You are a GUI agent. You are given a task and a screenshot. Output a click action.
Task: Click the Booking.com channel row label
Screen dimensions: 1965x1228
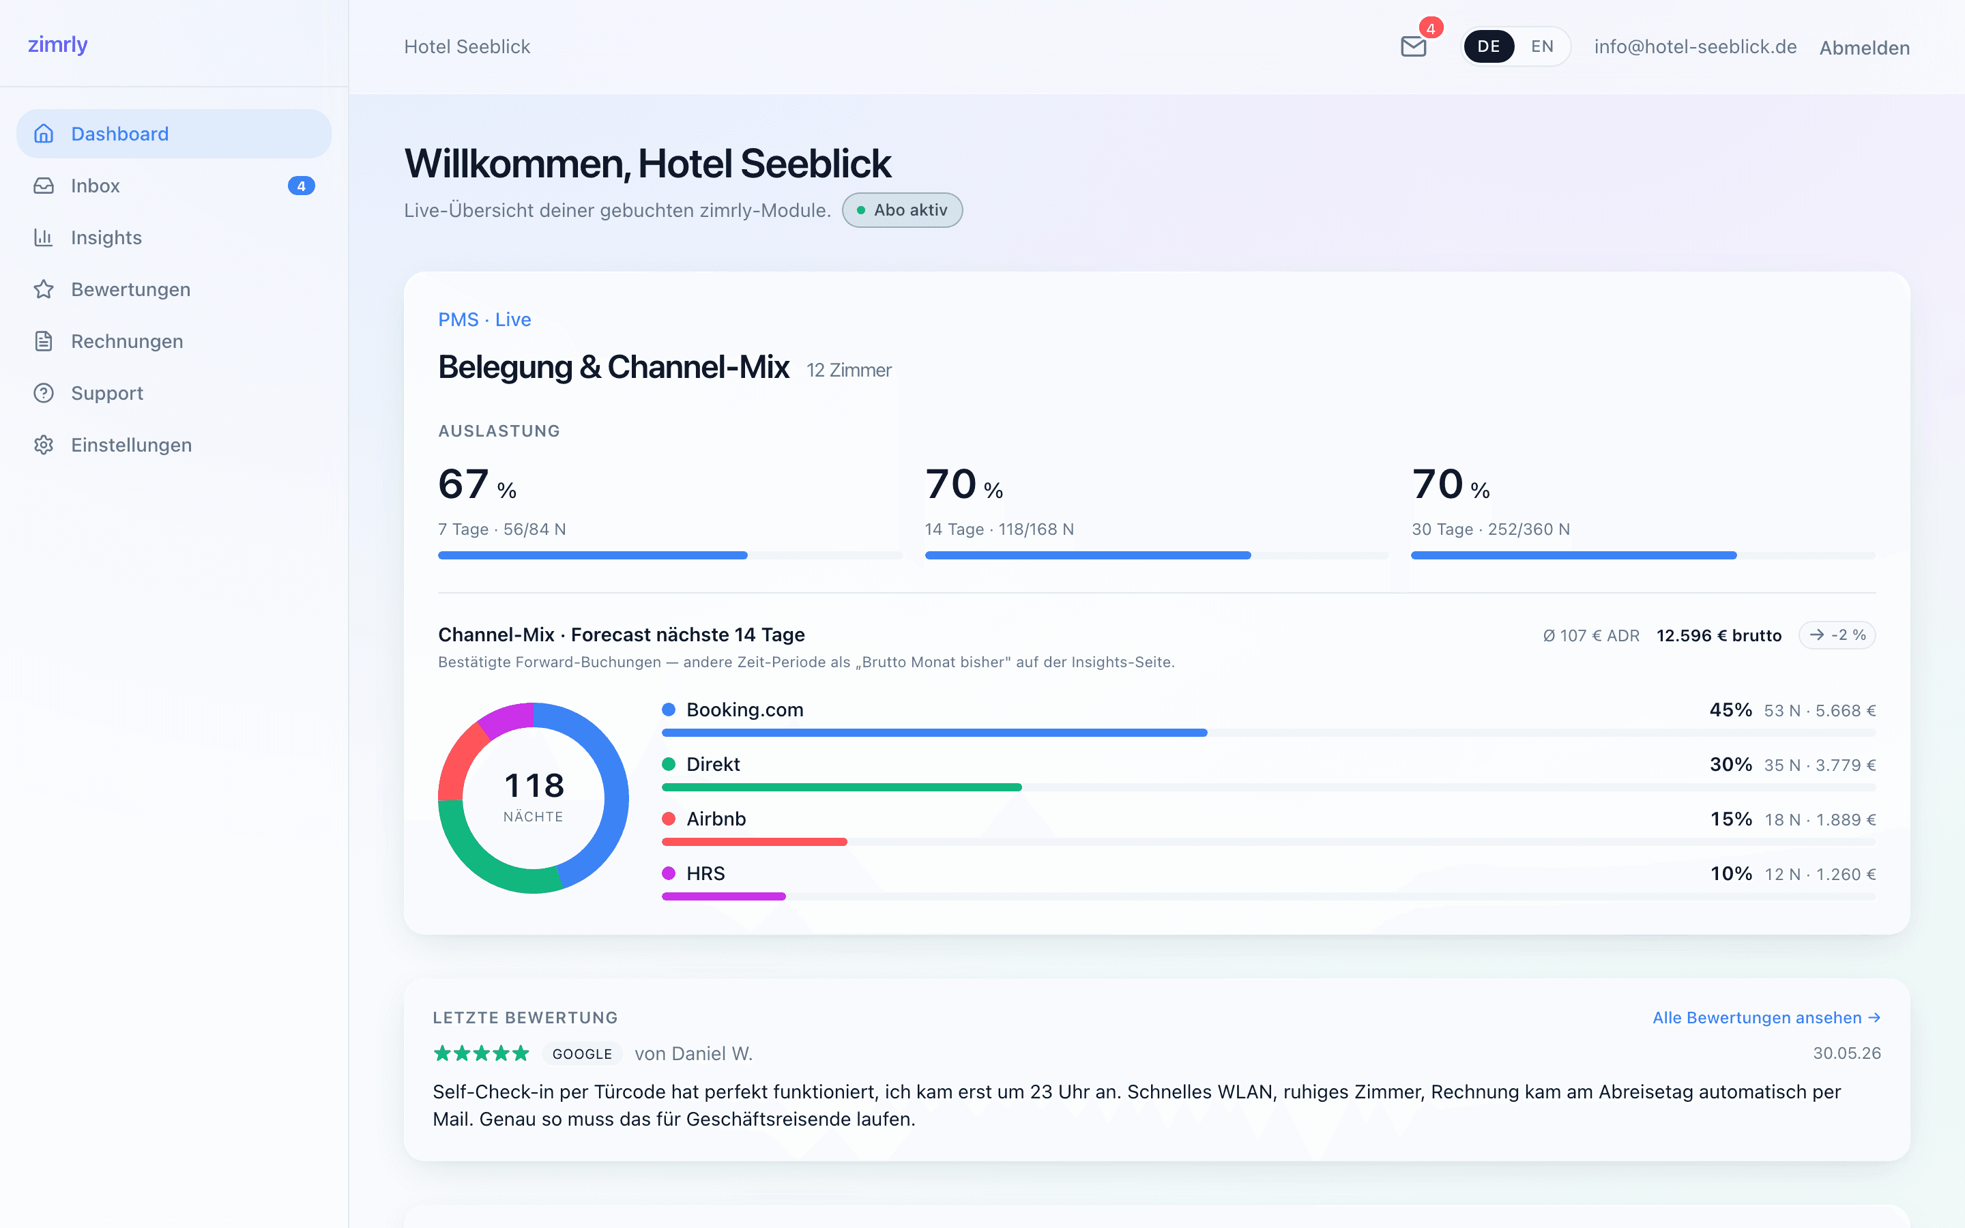pyautogui.click(x=744, y=710)
